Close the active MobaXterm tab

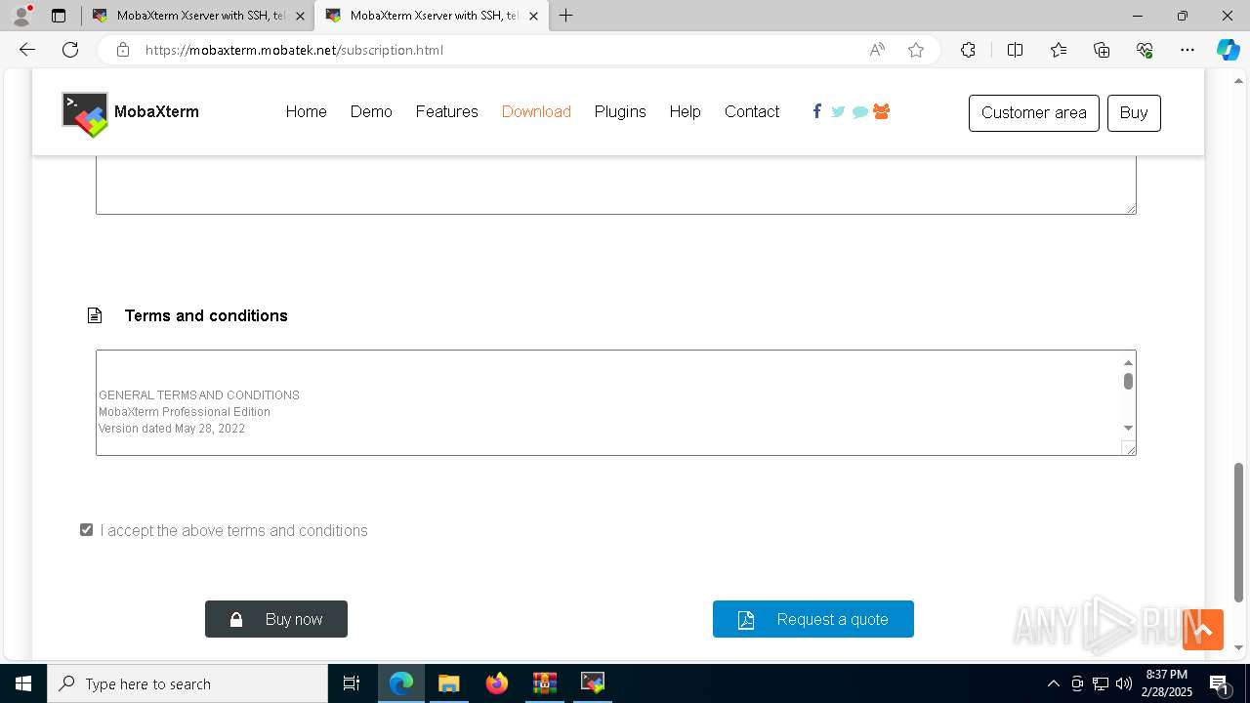(x=533, y=16)
